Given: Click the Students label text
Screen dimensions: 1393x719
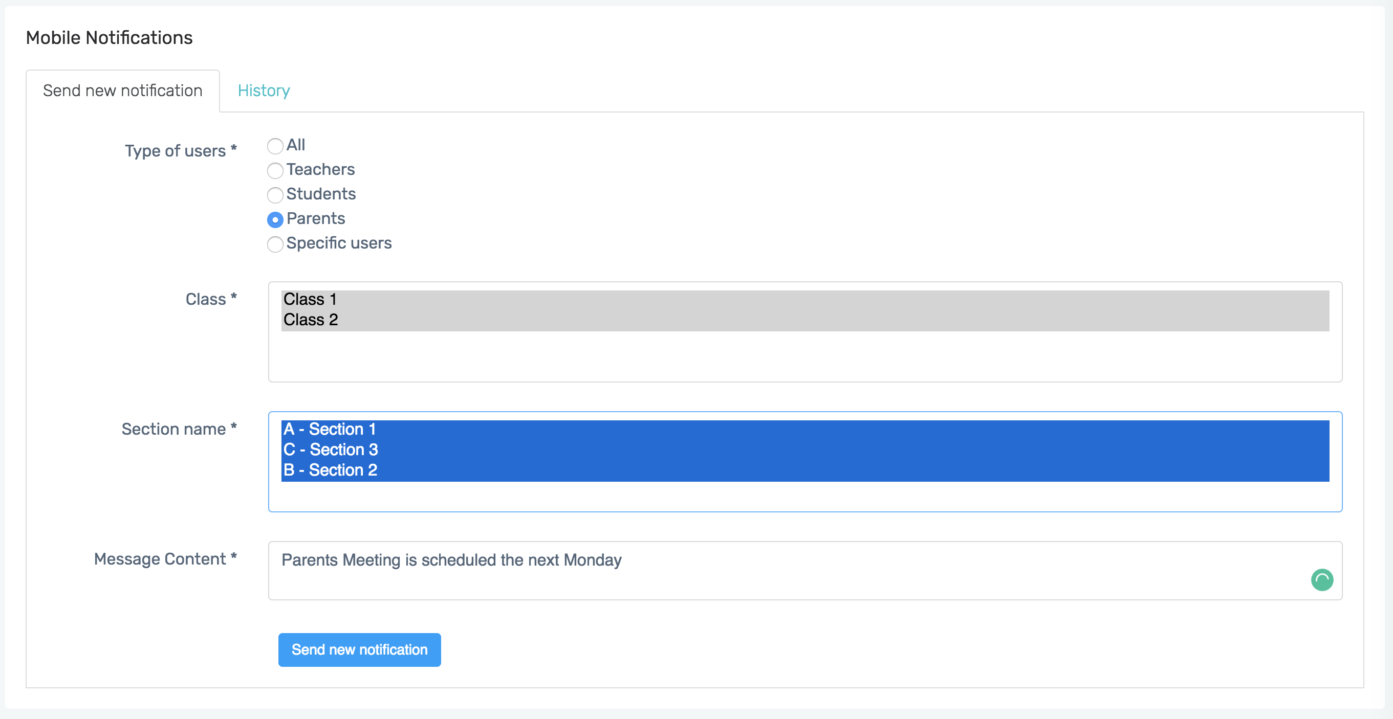Looking at the screenshot, I should point(321,194).
